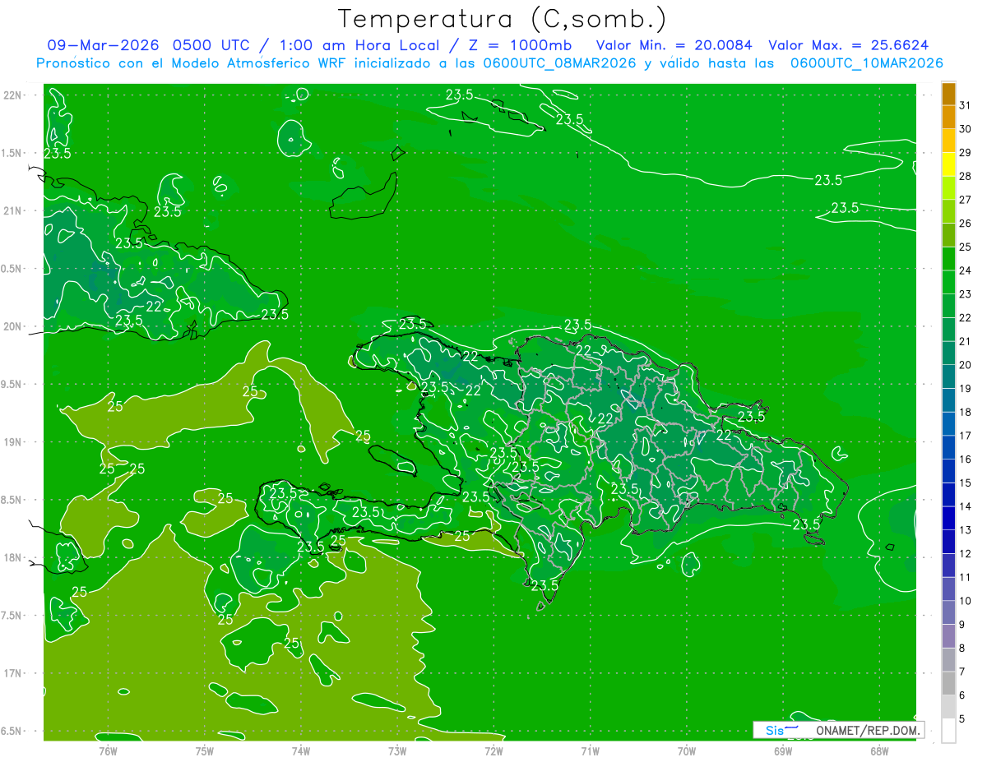Click the '70W' longitude axis label
Image resolution: width=987 pixels, height=762 pixels.
686,750
